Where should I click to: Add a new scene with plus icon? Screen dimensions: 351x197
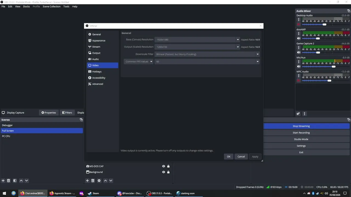pos(3,181)
